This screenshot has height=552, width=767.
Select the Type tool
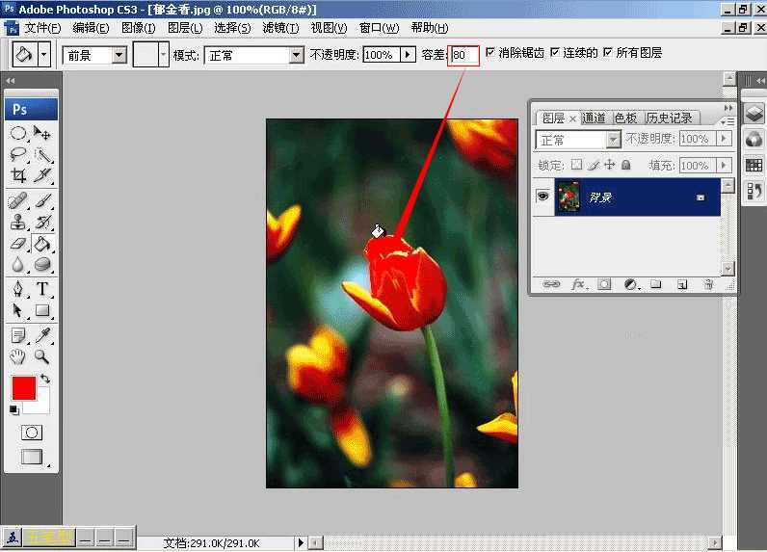43,289
